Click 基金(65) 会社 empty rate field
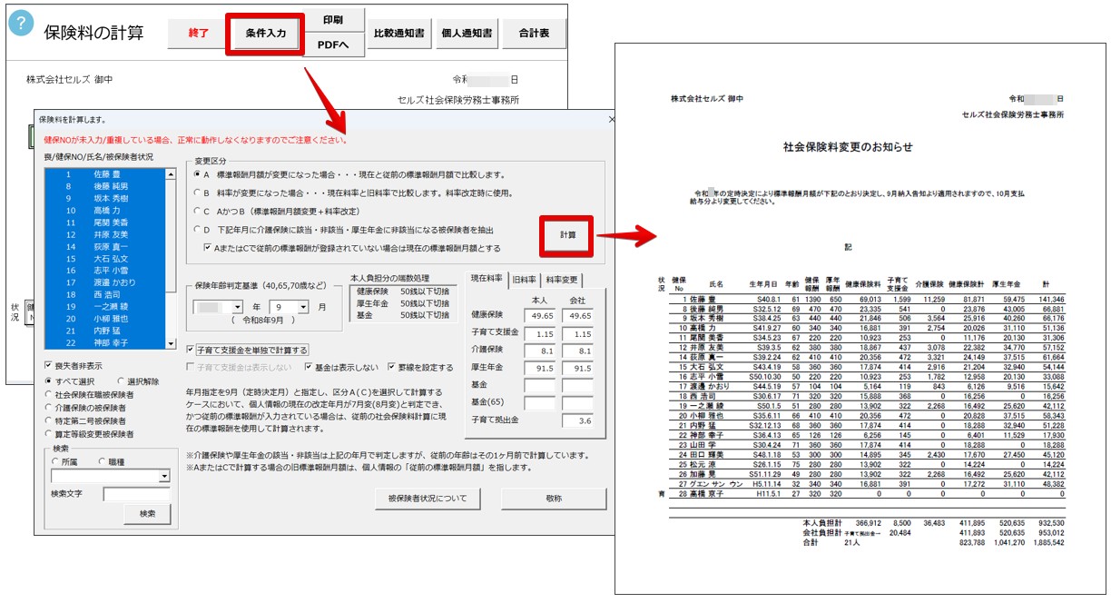 [x=579, y=402]
